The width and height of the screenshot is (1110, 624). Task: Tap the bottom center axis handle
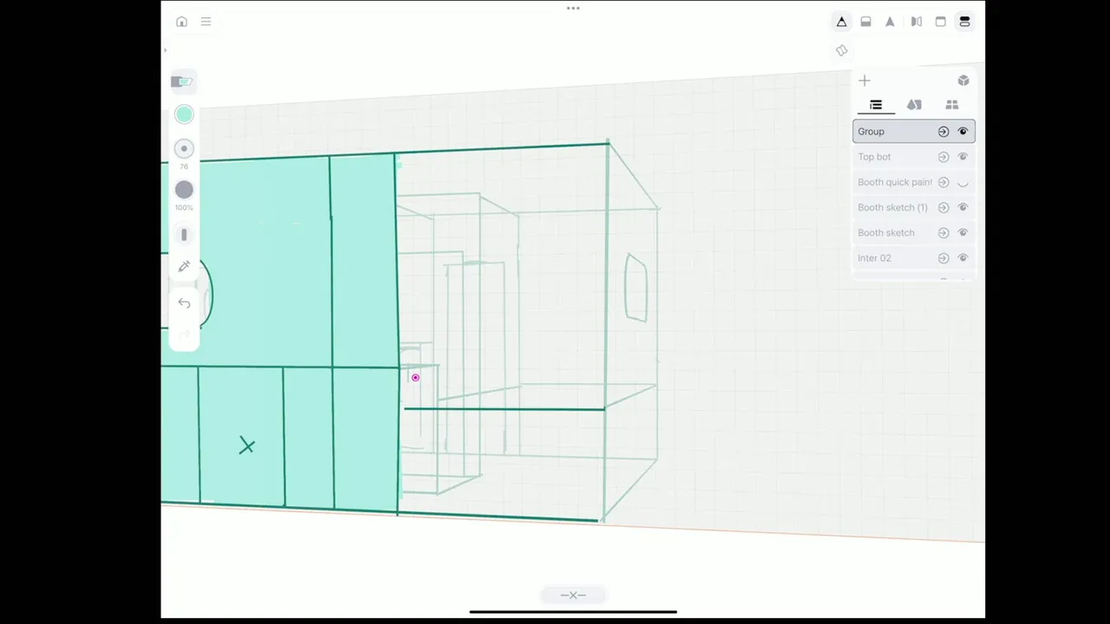(573, 595)
